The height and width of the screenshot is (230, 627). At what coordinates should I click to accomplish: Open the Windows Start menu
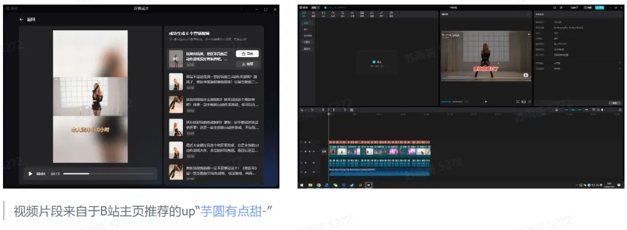302,185
